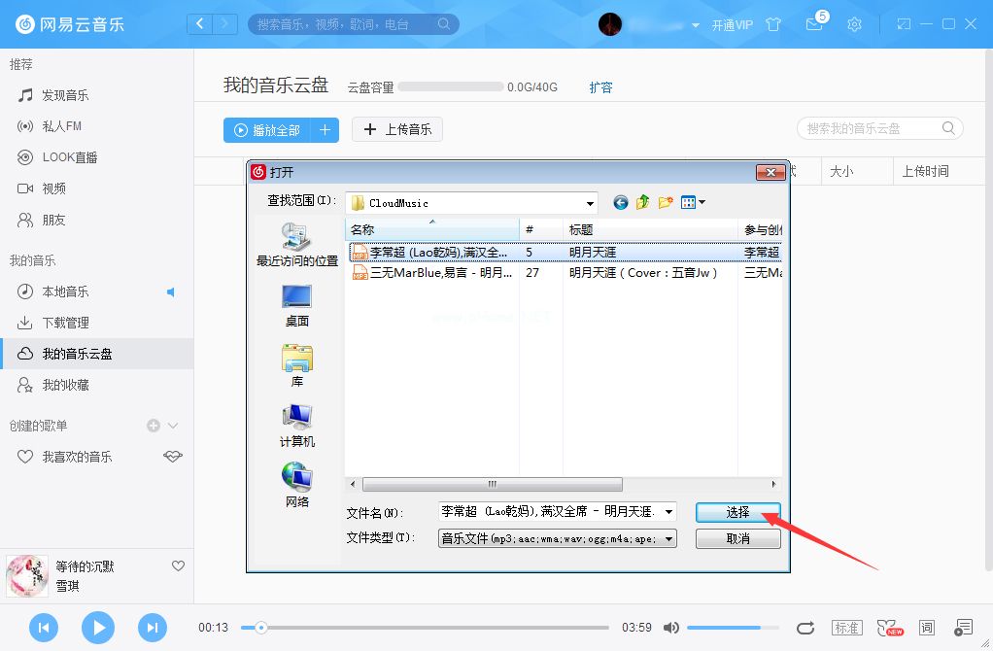Click the 鲸云音效 NEW sound effect icon
Image resolution: width=993 pixels, height=651 pixels.
(x=887, y=627)
